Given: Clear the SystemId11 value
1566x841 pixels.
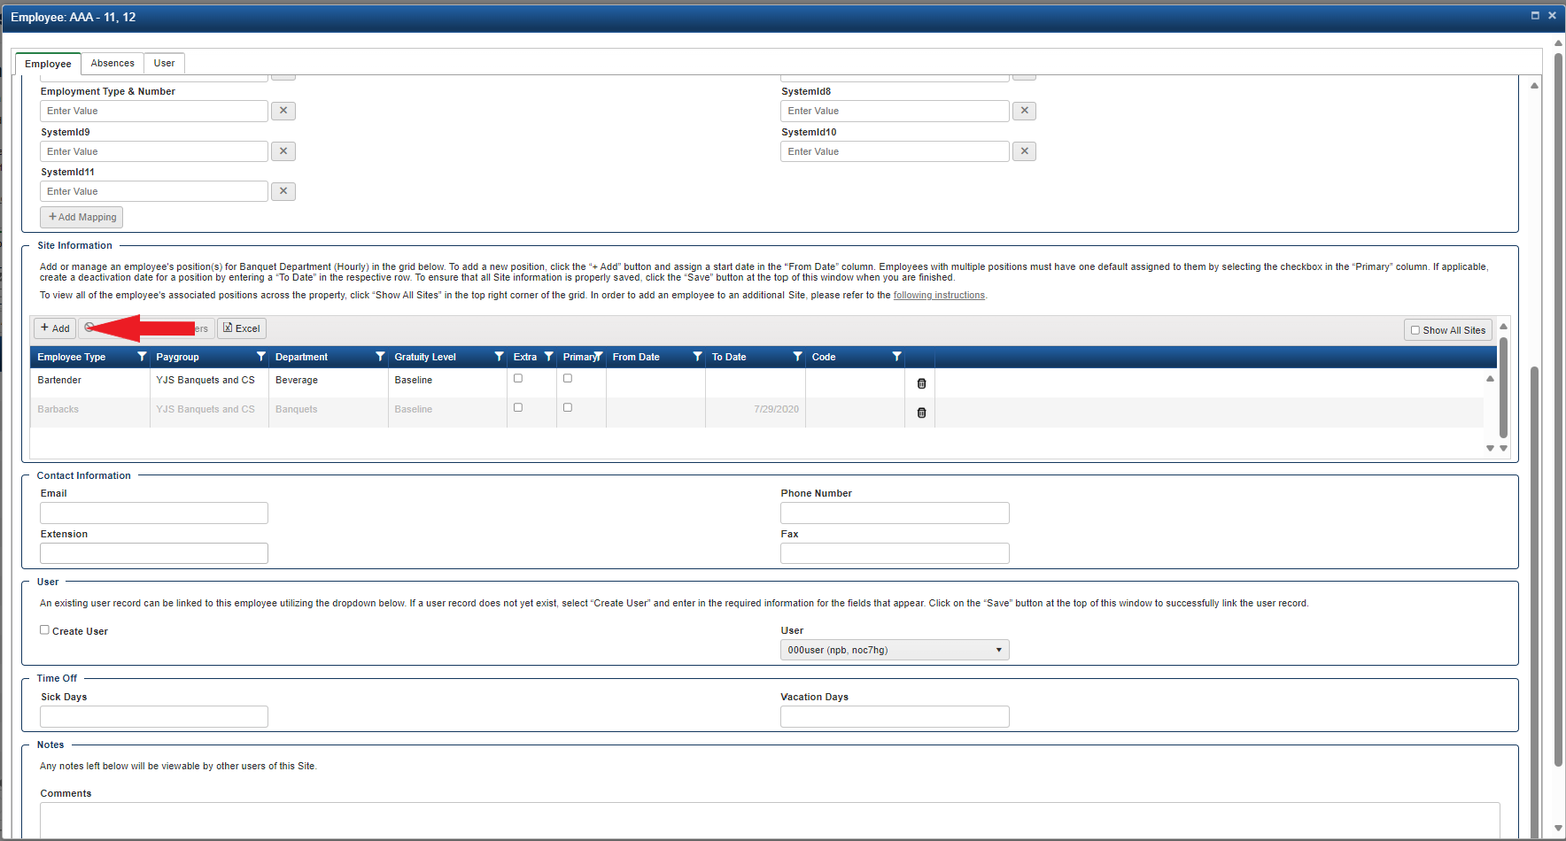Looking at the screenshot, I should tap(283, 191).
